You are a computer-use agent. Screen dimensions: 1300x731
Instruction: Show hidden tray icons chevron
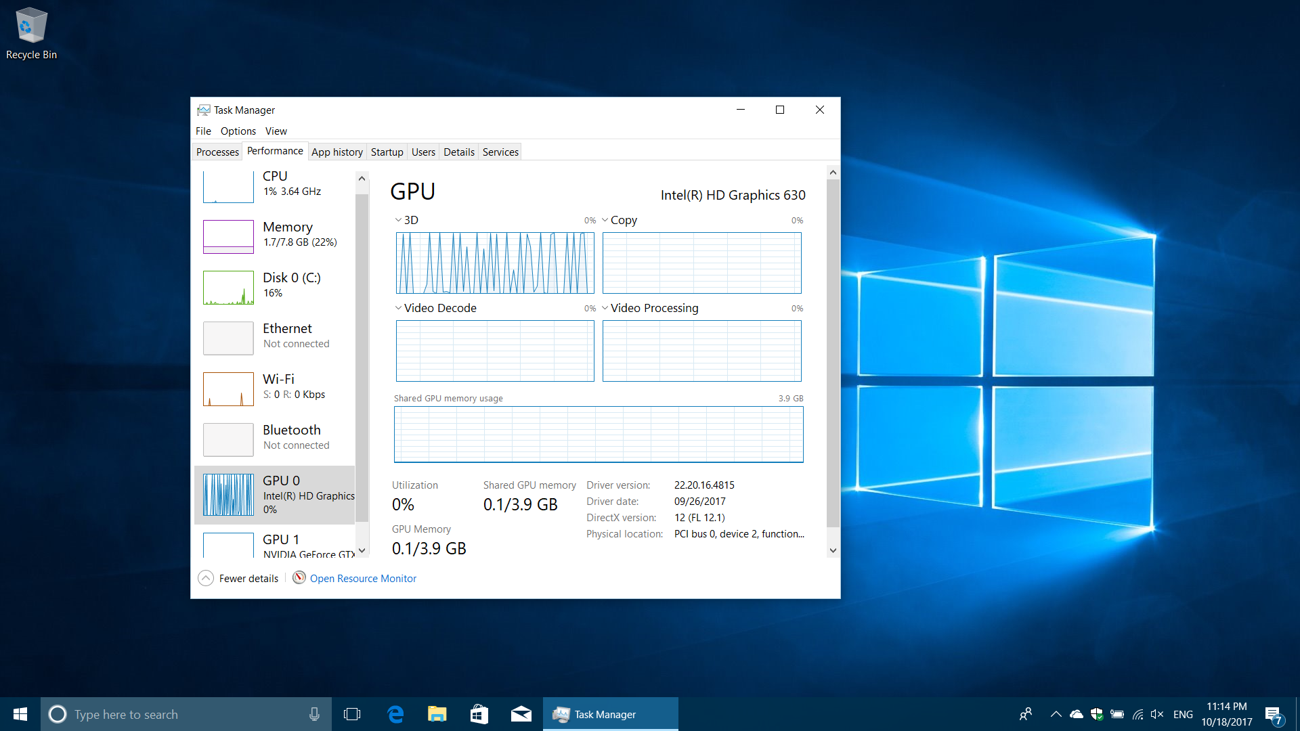pos(1056,714)
